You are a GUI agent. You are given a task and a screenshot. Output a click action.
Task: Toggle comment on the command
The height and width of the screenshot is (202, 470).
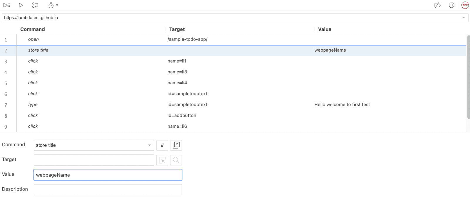click(162, 145)
